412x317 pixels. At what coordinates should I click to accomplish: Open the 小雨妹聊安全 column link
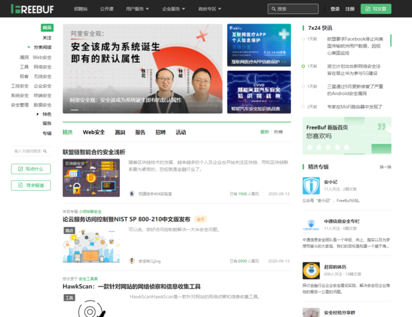[90, 212]
